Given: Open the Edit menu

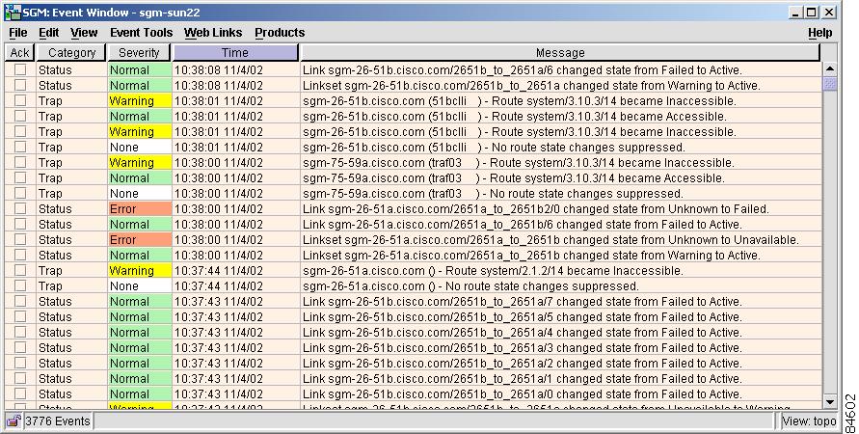Looking at the screenshot, I should click(49, 33).
